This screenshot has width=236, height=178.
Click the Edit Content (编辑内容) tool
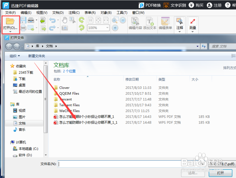coord(135,23)
